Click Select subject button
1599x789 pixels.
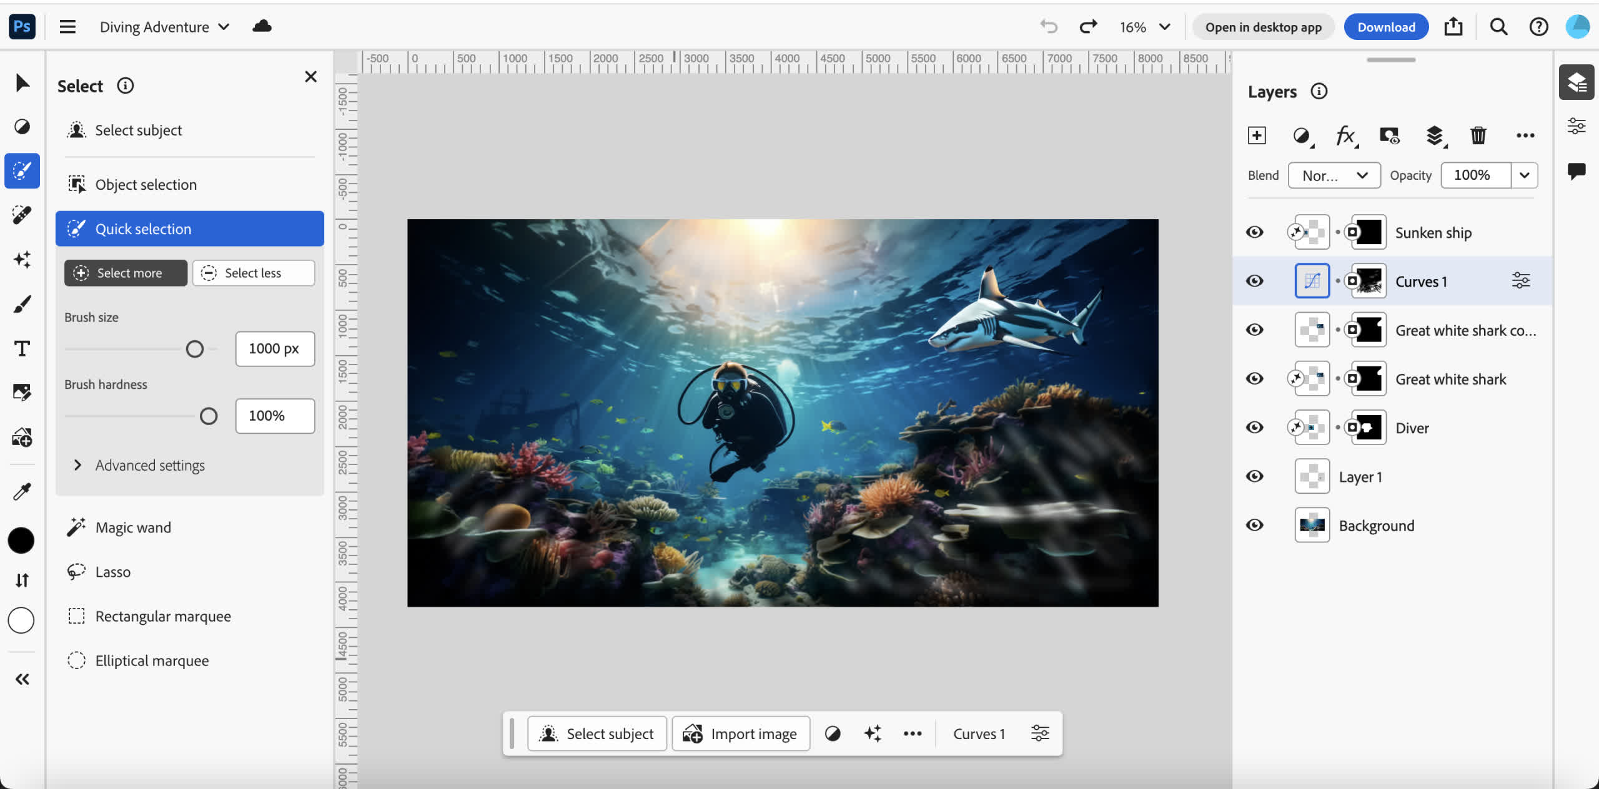pos(595,733)
